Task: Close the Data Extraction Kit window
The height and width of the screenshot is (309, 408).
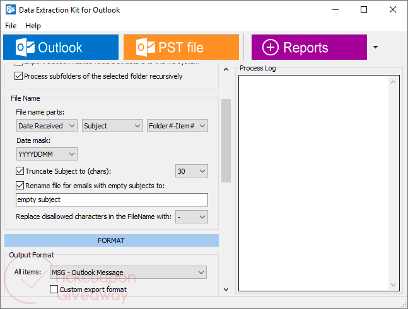Action: click(x=393, y=9)
